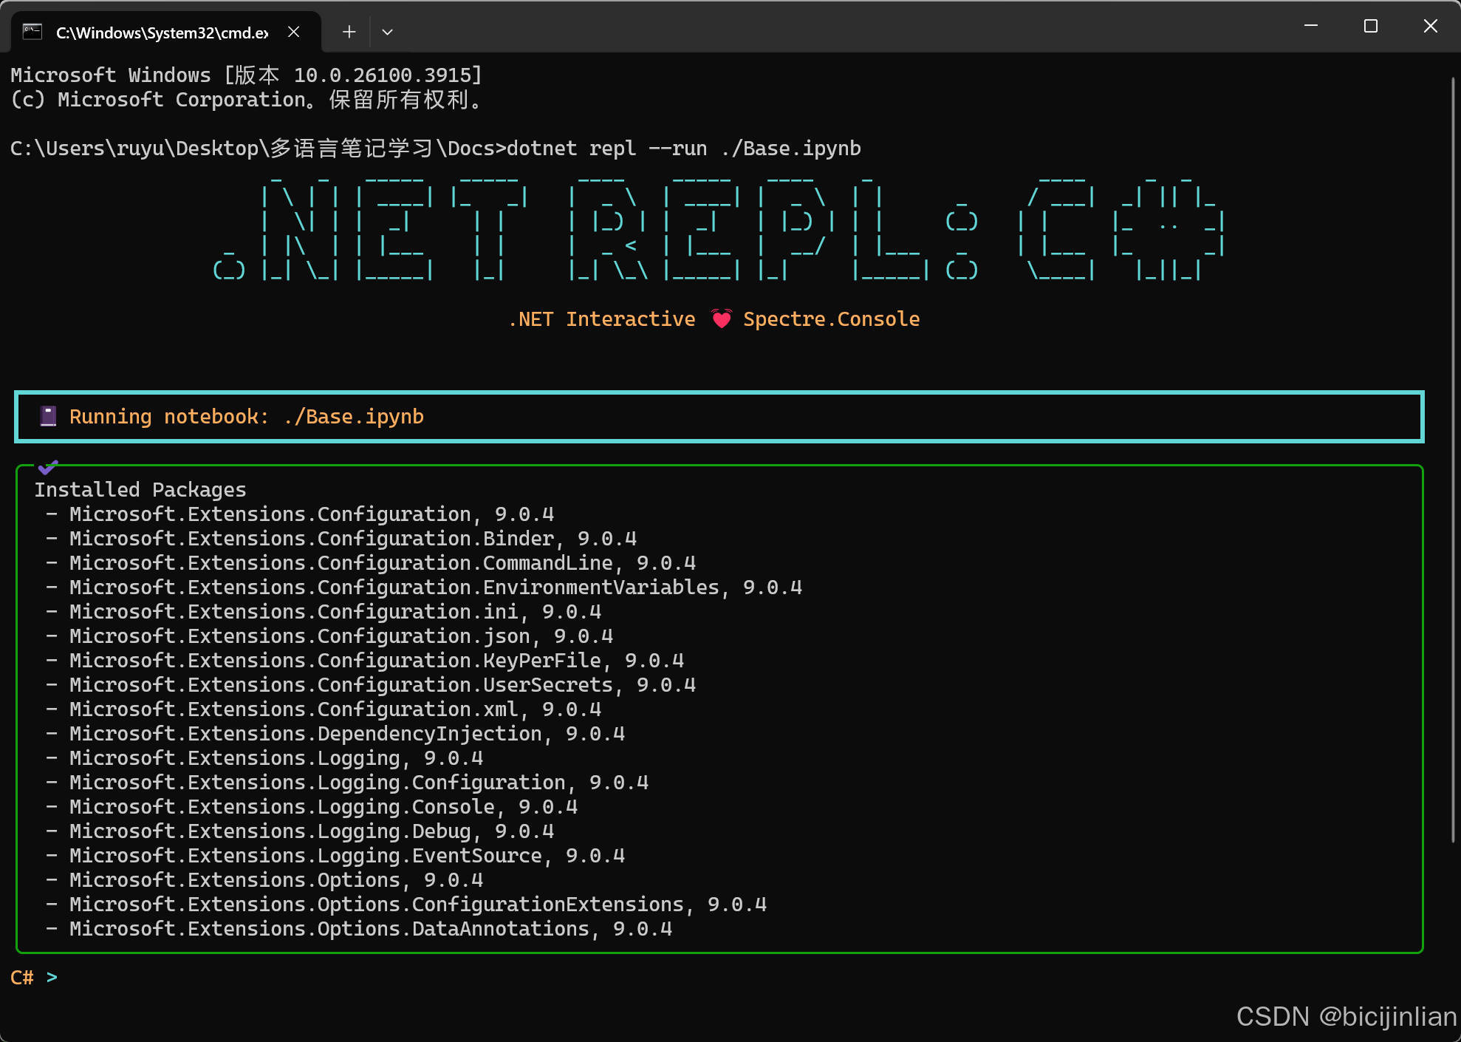Click the purple notebook icon
The width and height of the screenshot is (1461, 1042).
(48, 416)
